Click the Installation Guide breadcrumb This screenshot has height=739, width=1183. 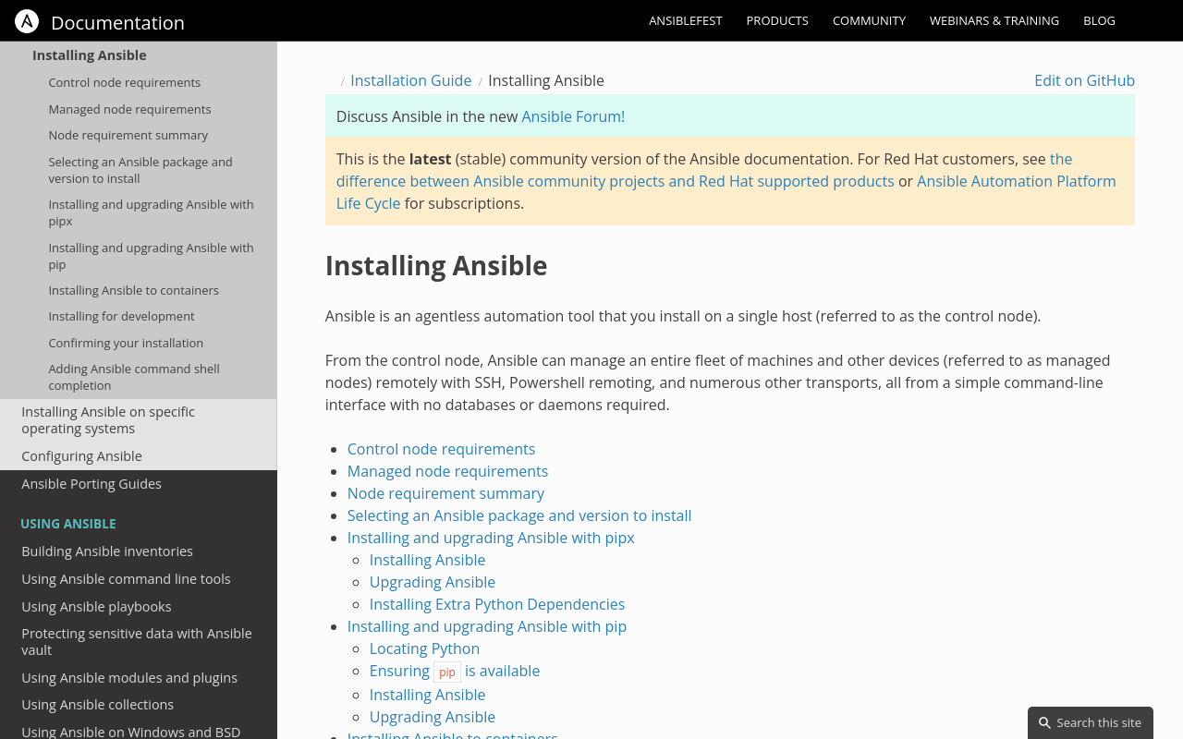[x=410, y=80]
